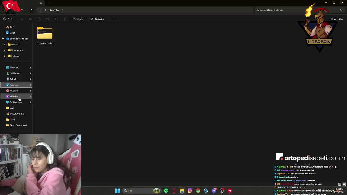Image resolution: width=347 pixels, height=195 pixels.
Task: Expand chevron before Resimler in address bar
Action: (46, 10)
